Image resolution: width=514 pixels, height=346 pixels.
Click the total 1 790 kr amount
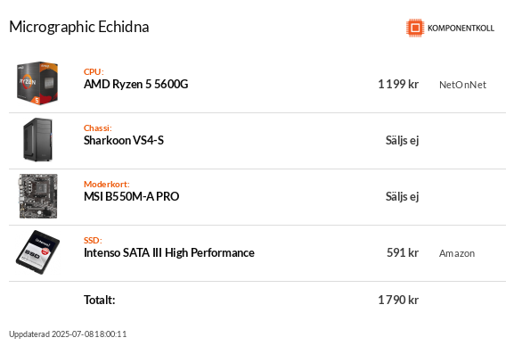coord(398,300)
